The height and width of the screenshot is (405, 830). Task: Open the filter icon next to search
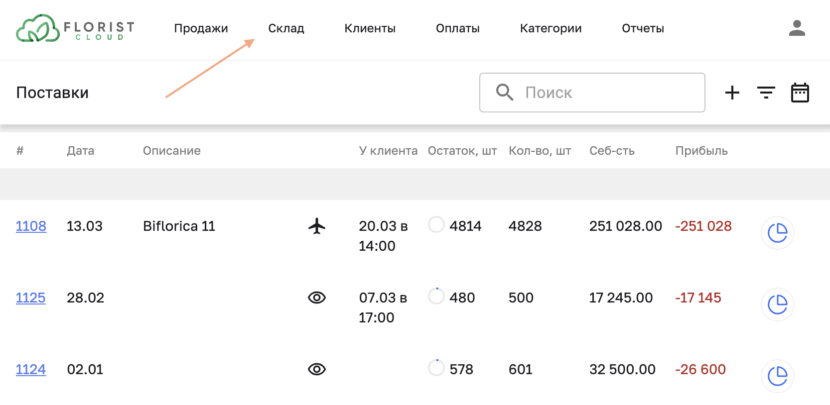tap(766, 92)
